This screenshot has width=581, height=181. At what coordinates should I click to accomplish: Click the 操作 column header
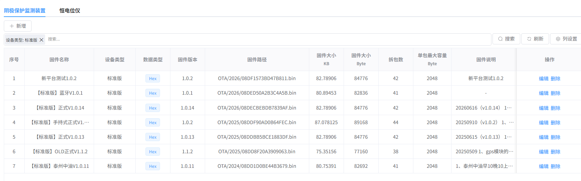(549, 60)
